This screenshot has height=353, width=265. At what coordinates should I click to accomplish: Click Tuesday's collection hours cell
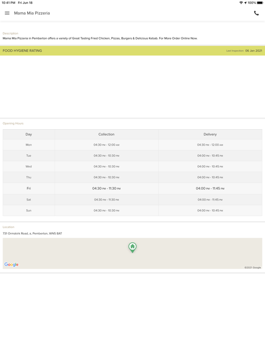click(106, 155)
